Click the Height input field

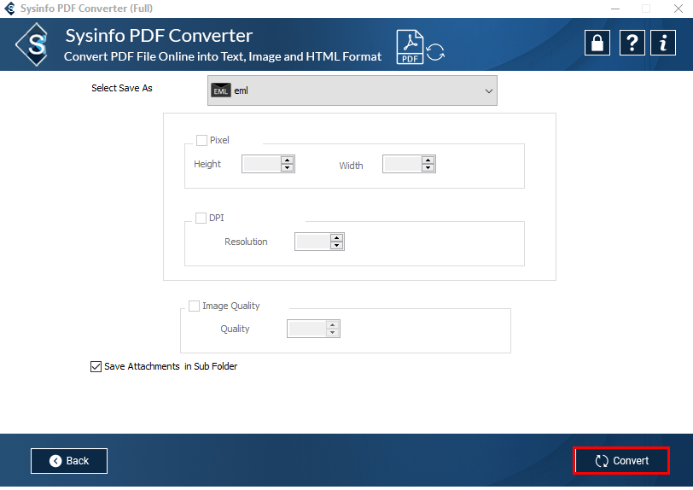(262, 164)
